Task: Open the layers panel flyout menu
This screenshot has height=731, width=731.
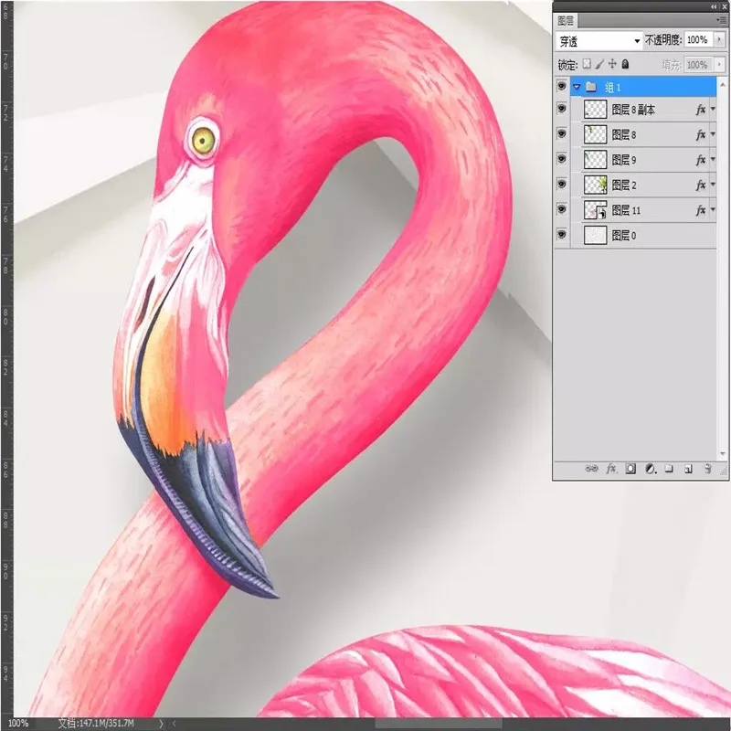Action: (x=721, y=19)
